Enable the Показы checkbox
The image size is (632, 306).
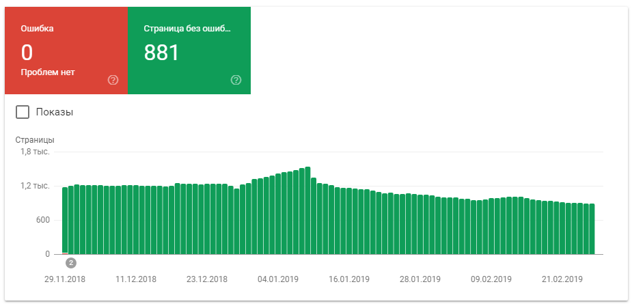[23, 112]
